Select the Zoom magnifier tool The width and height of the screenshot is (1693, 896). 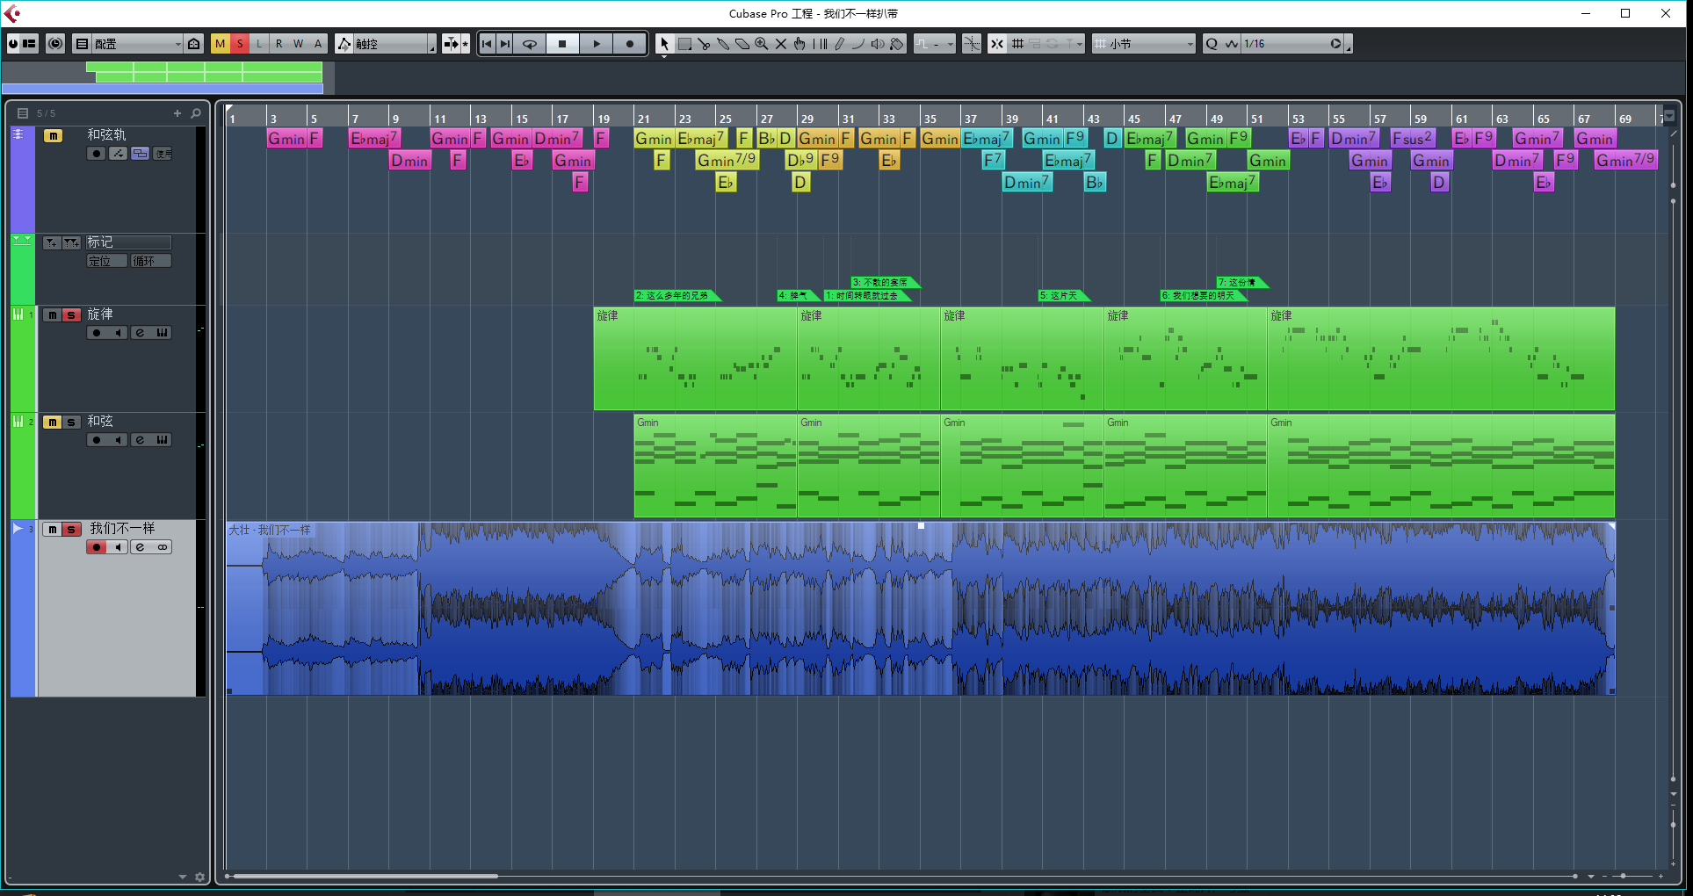pos(762,43)
